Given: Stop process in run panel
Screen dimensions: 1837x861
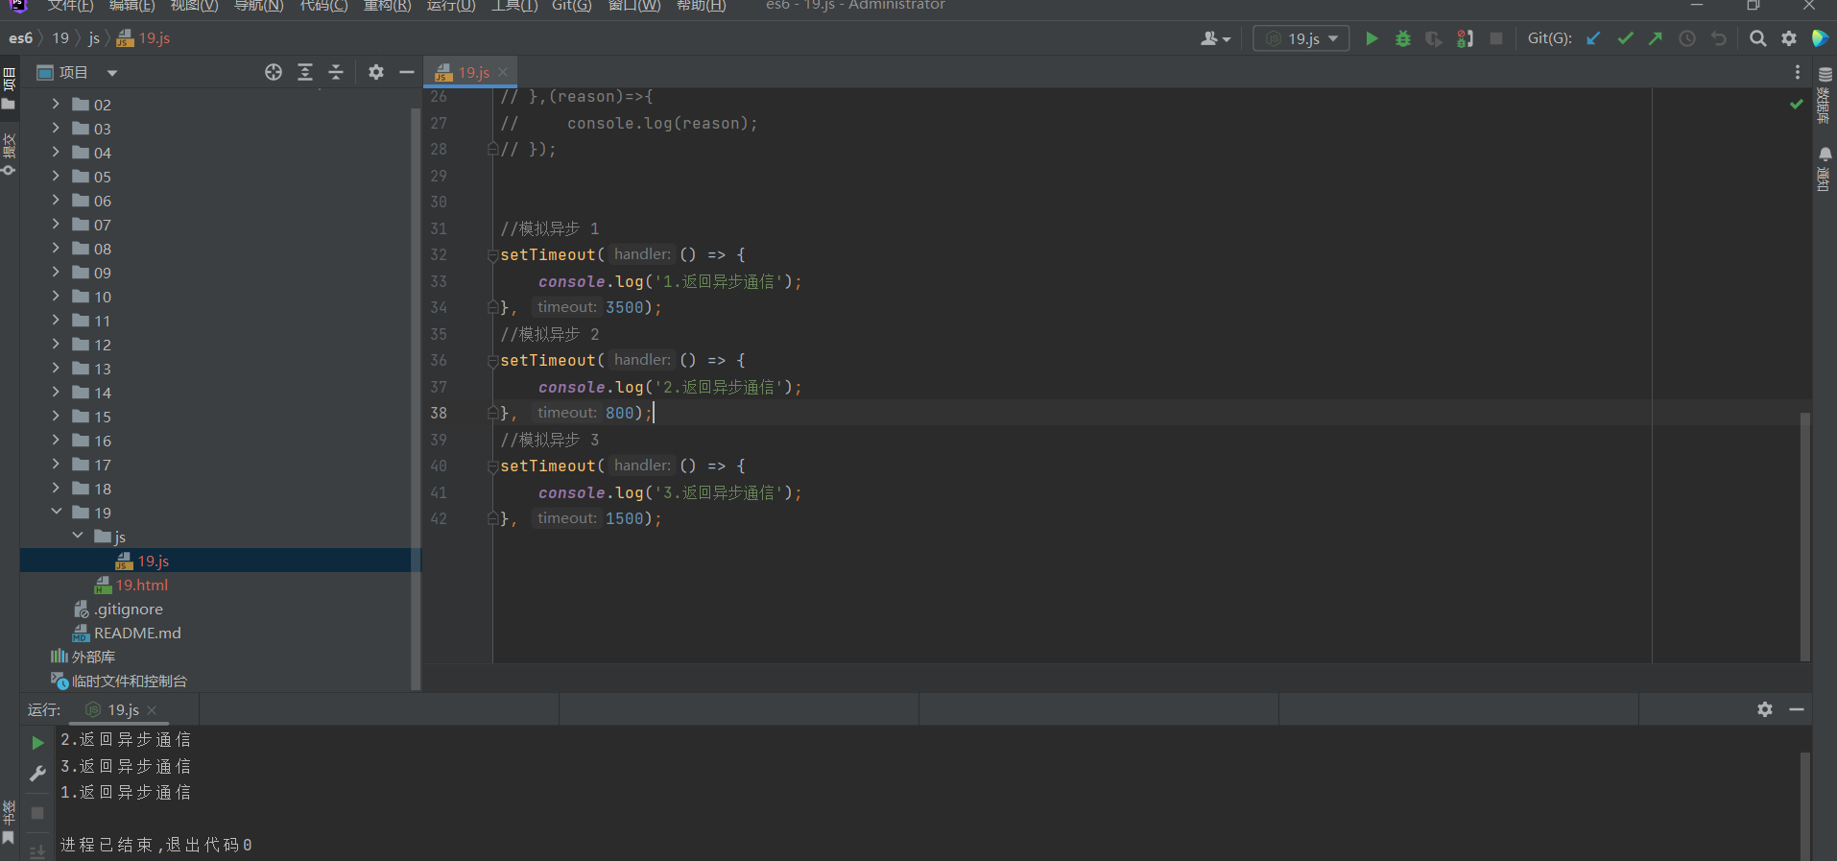Looking at the screenshot, I should click(37, 813).
